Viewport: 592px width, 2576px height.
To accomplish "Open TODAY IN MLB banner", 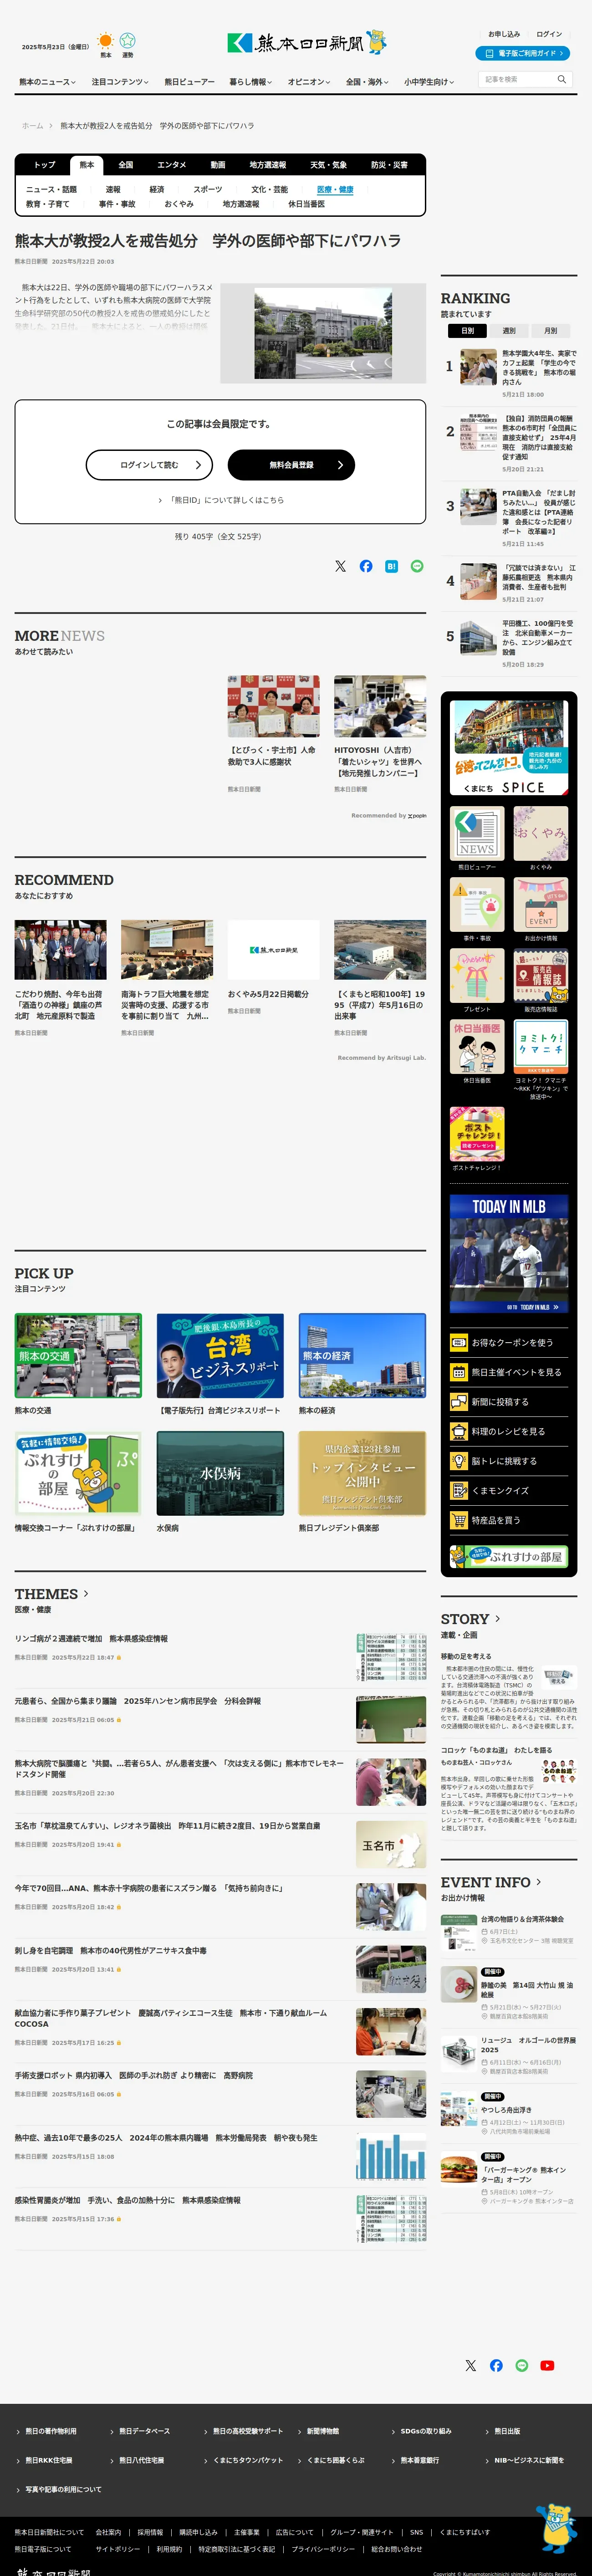I will 509,1253.
